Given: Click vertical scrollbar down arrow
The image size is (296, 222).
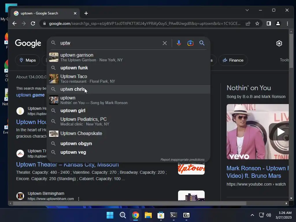Looking at the screenshot, I should [291, 198].
